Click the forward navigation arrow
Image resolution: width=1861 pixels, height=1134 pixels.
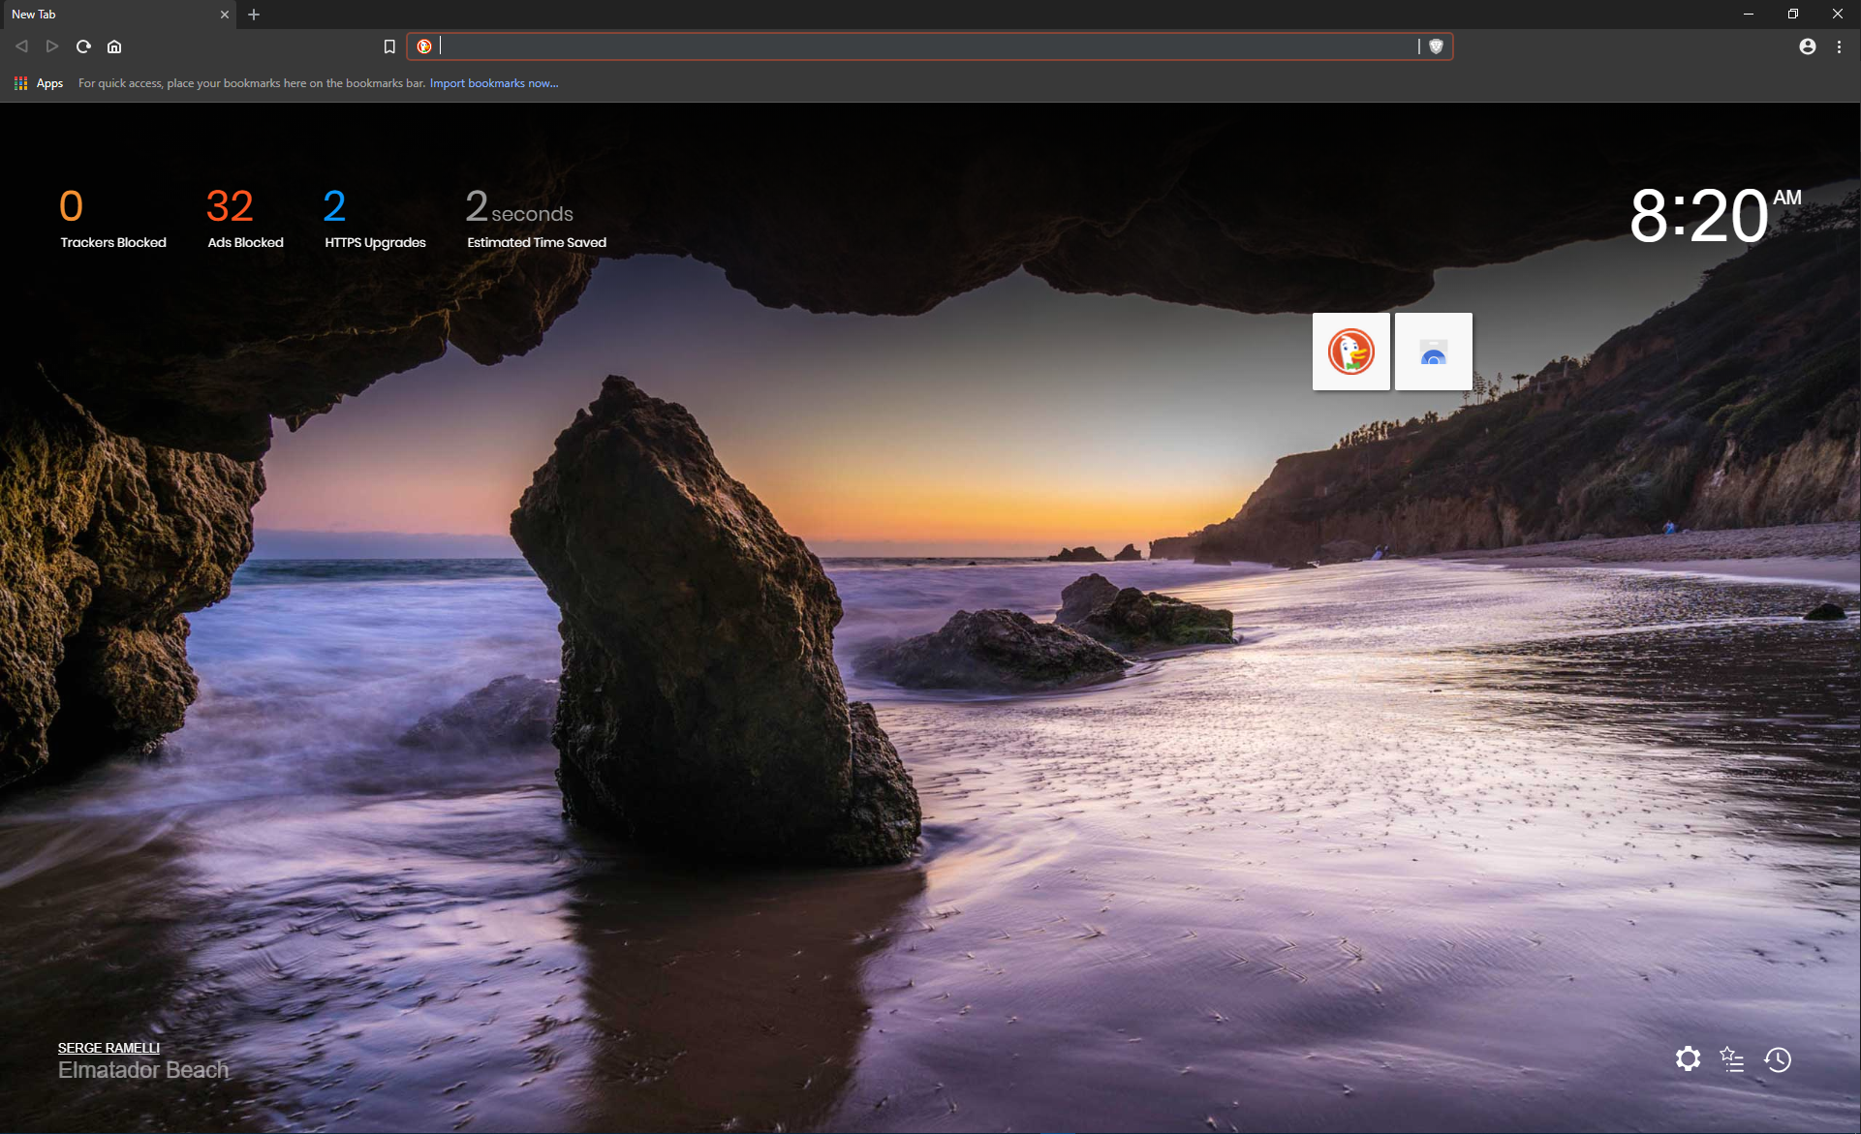[52, 46]
